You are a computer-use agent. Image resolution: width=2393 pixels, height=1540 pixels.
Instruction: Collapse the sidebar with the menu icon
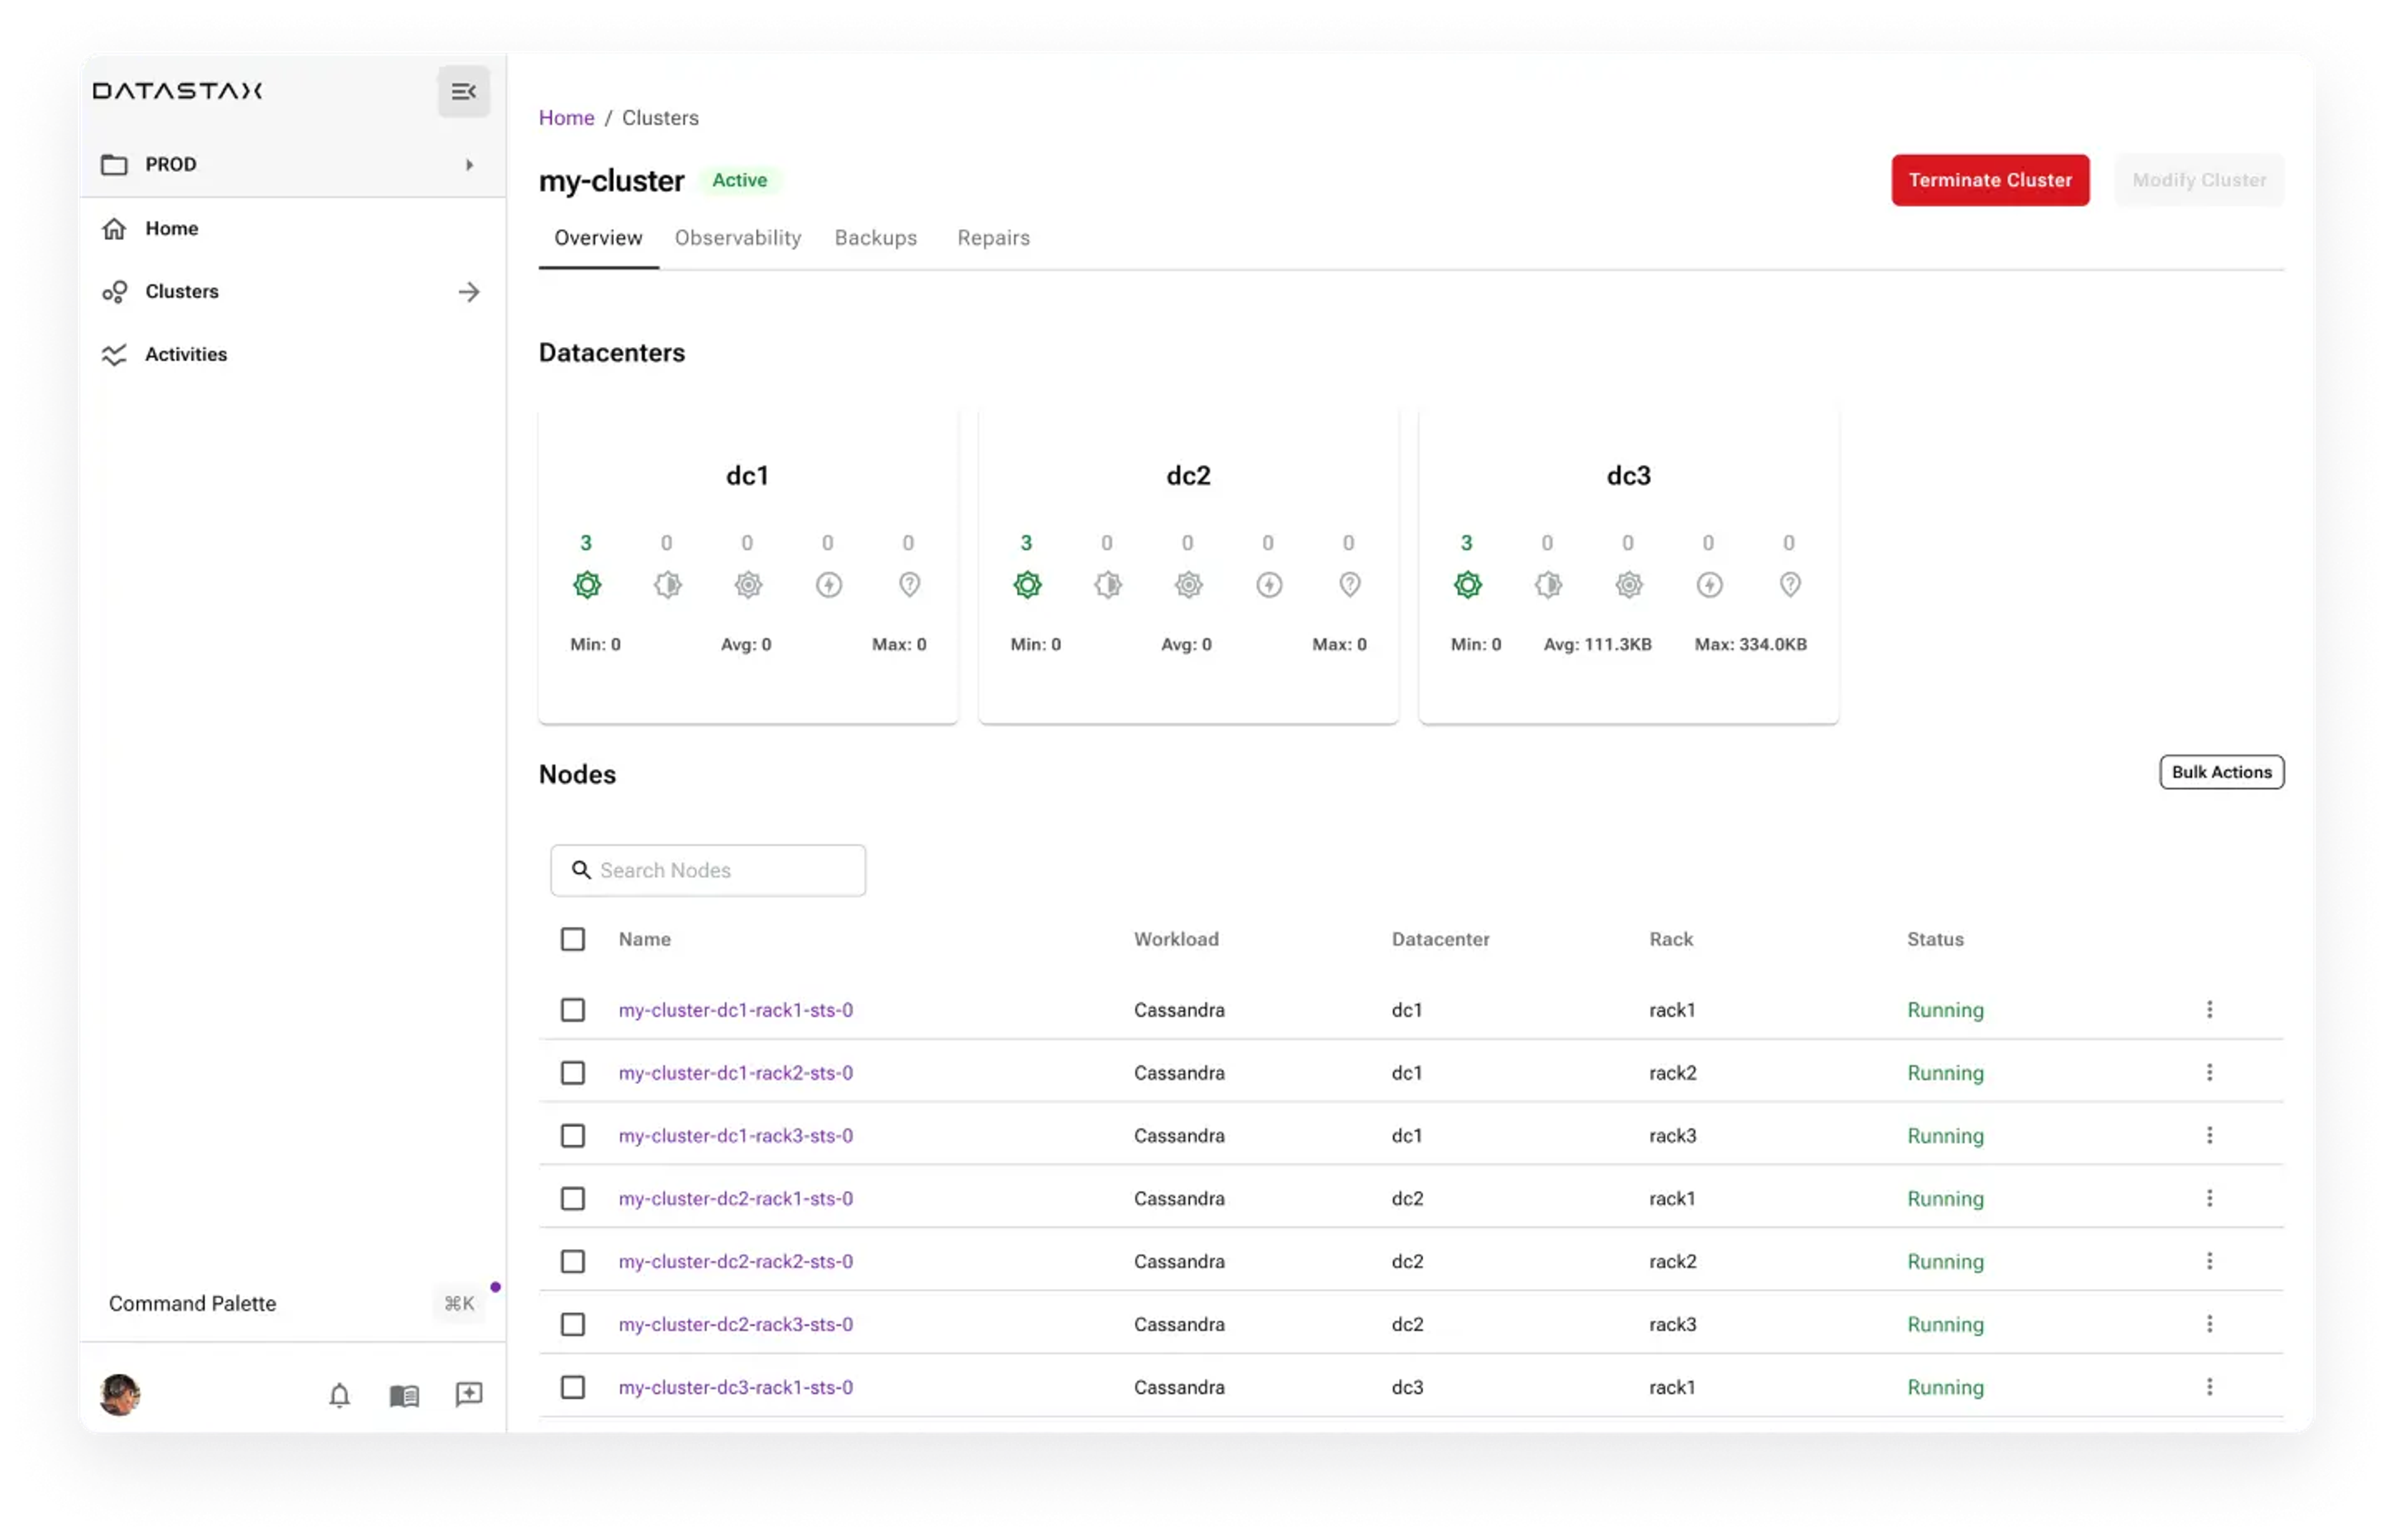(463, 91)
